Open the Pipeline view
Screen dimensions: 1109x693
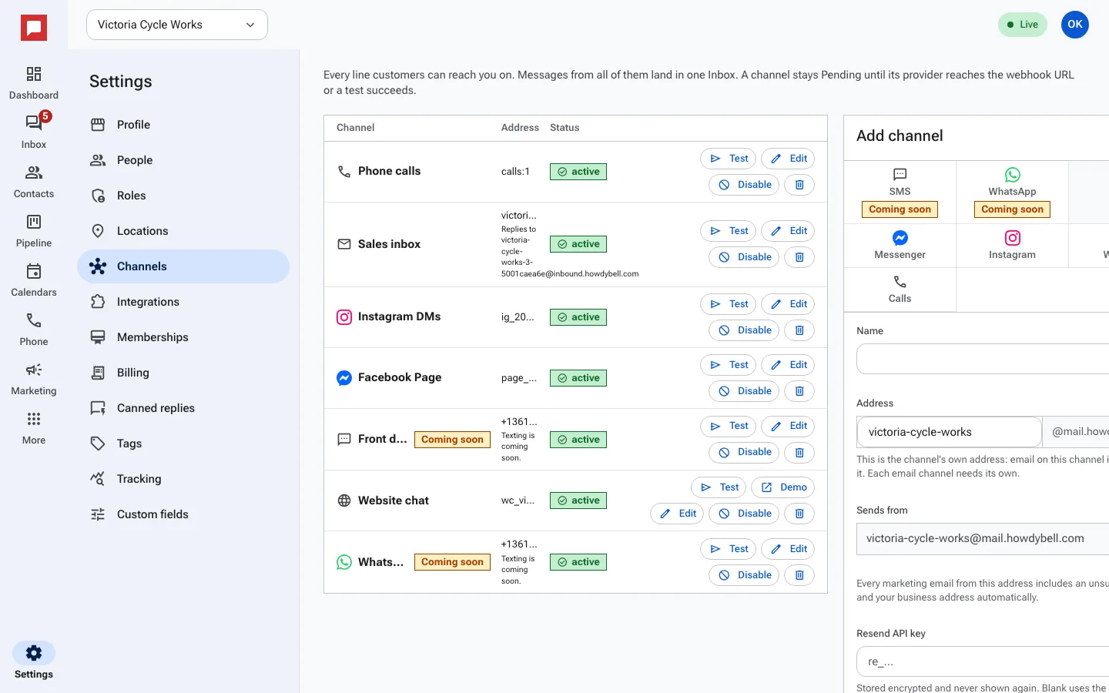click(34, 231)
